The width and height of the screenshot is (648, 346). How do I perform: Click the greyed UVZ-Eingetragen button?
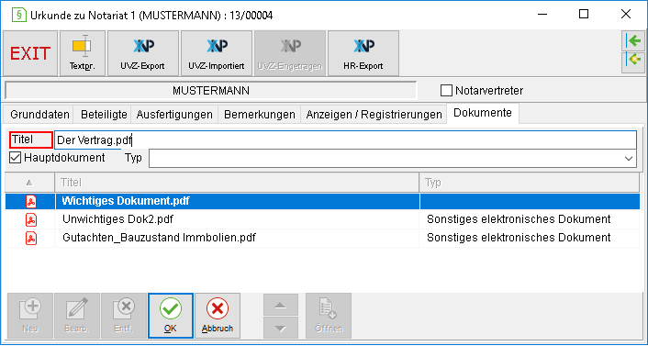(290, 53)
